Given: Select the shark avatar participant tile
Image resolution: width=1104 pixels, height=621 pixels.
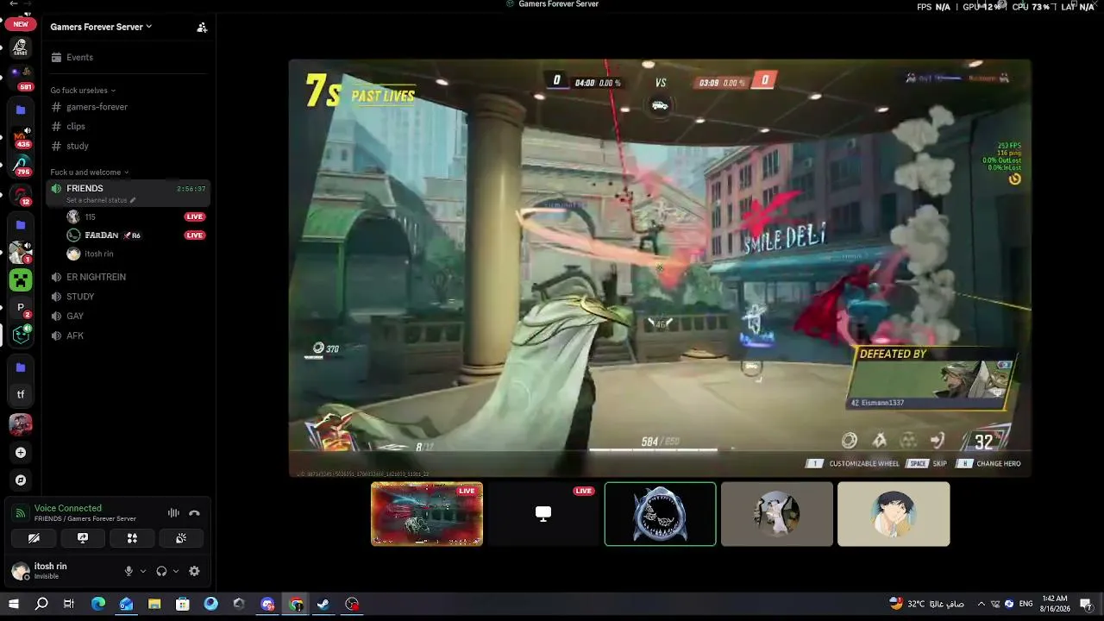Looking at the screenshot, I should pos(660,514).
